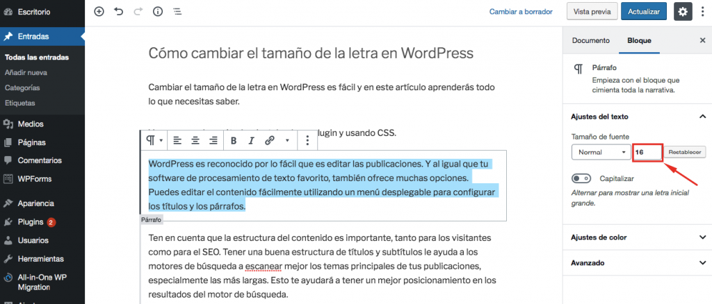This screenshot has width=712, height=304.
Task: Apply bold formatting to selected text
Action: (234, 140)
